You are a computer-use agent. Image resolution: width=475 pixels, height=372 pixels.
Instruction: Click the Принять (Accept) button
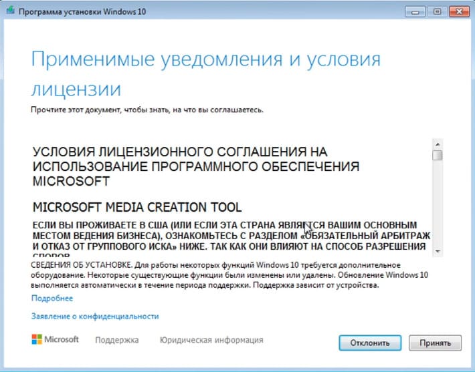coord(435,343)
